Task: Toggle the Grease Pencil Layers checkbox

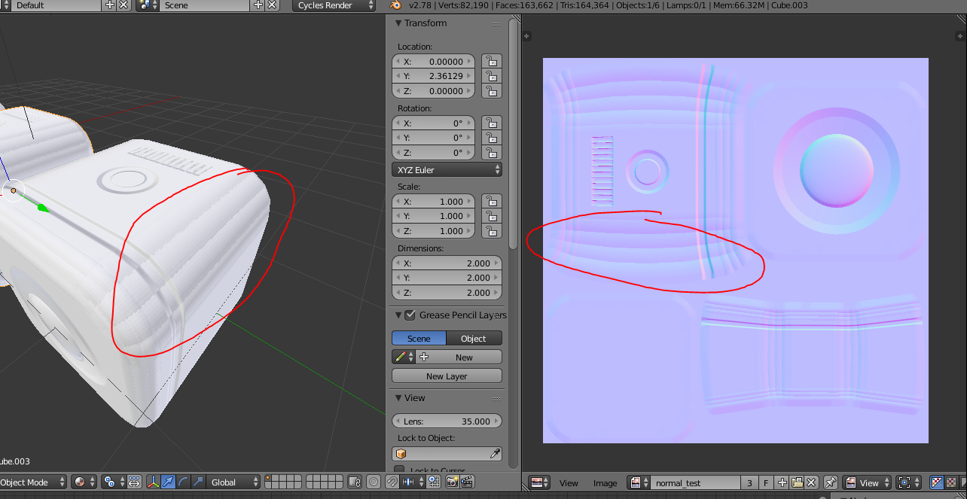Action: (410, 315)
